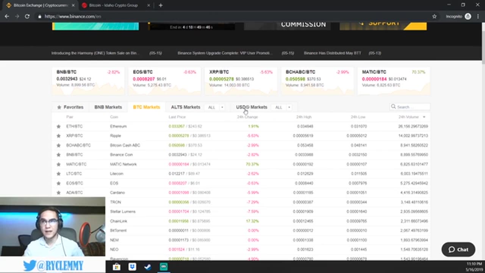This screenshot has height=273, width=485.
Task: Open a new browser tab
Action: point(161,5)
